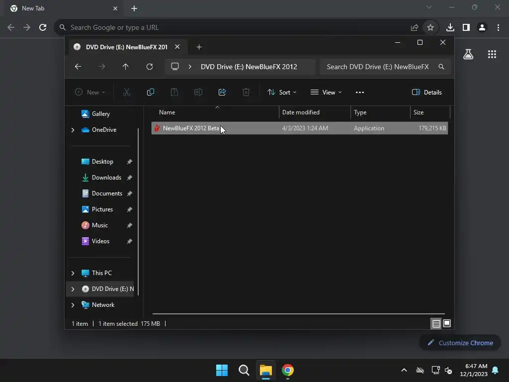This screenshot has width=509, height=382.
Task: Expand DVD Drive (E:) tree node
Action: 73,289
